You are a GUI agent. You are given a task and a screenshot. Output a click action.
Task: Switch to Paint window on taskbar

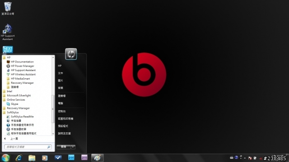pyautogui.click(x=98, y=158)
